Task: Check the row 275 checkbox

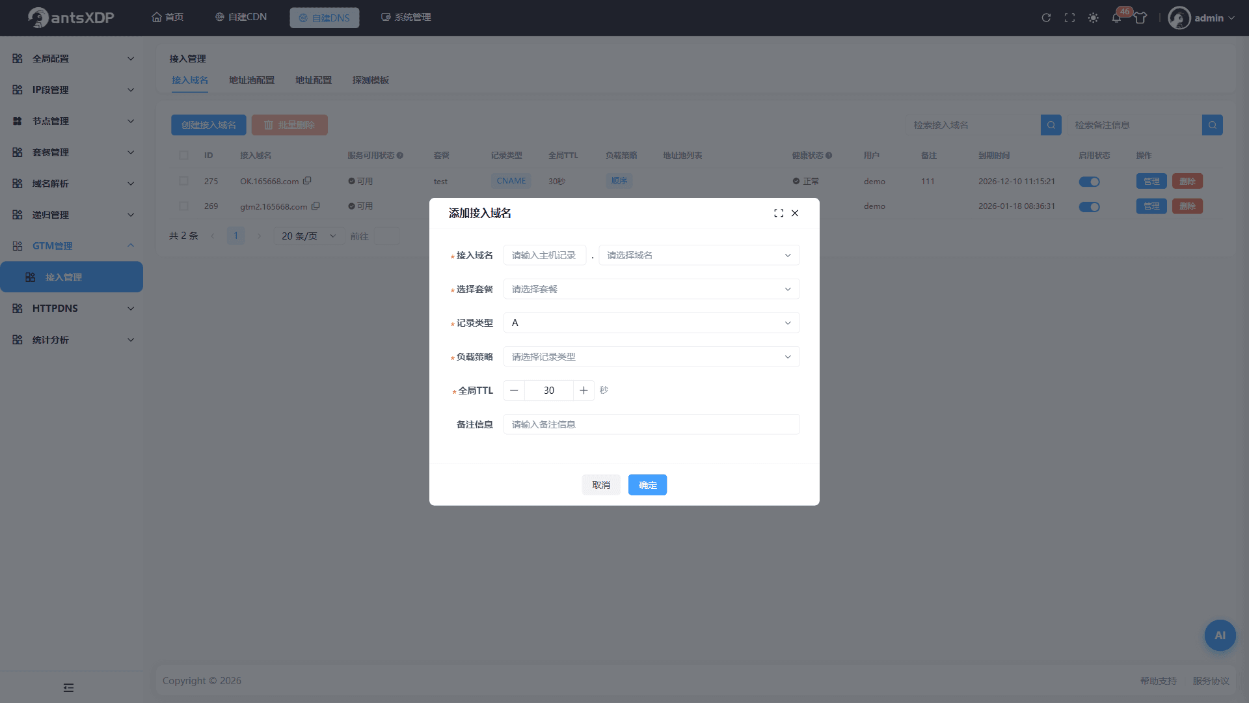Action: pyautogui.click(x=183, y=181)
